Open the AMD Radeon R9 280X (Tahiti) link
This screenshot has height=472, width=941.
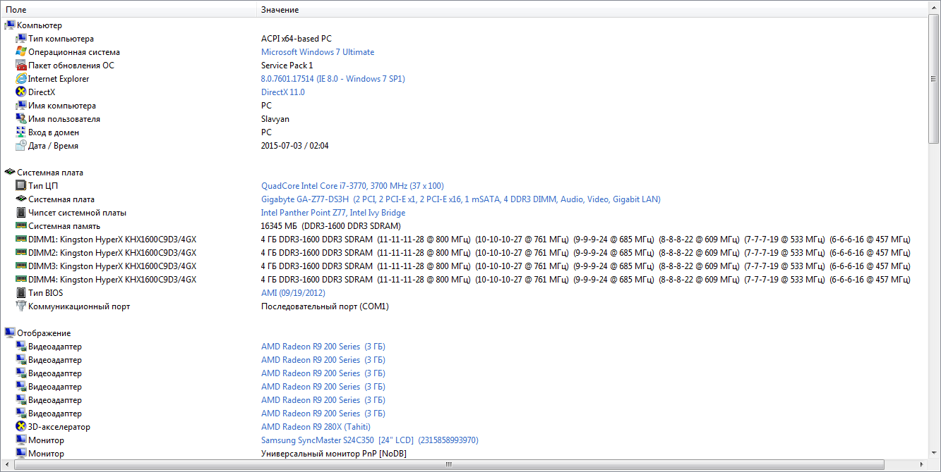coord(316,427)
